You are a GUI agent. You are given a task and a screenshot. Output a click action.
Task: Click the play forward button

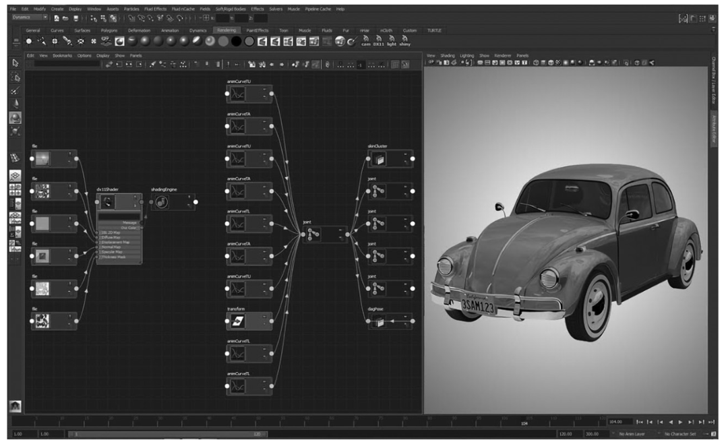coord(681,422)
